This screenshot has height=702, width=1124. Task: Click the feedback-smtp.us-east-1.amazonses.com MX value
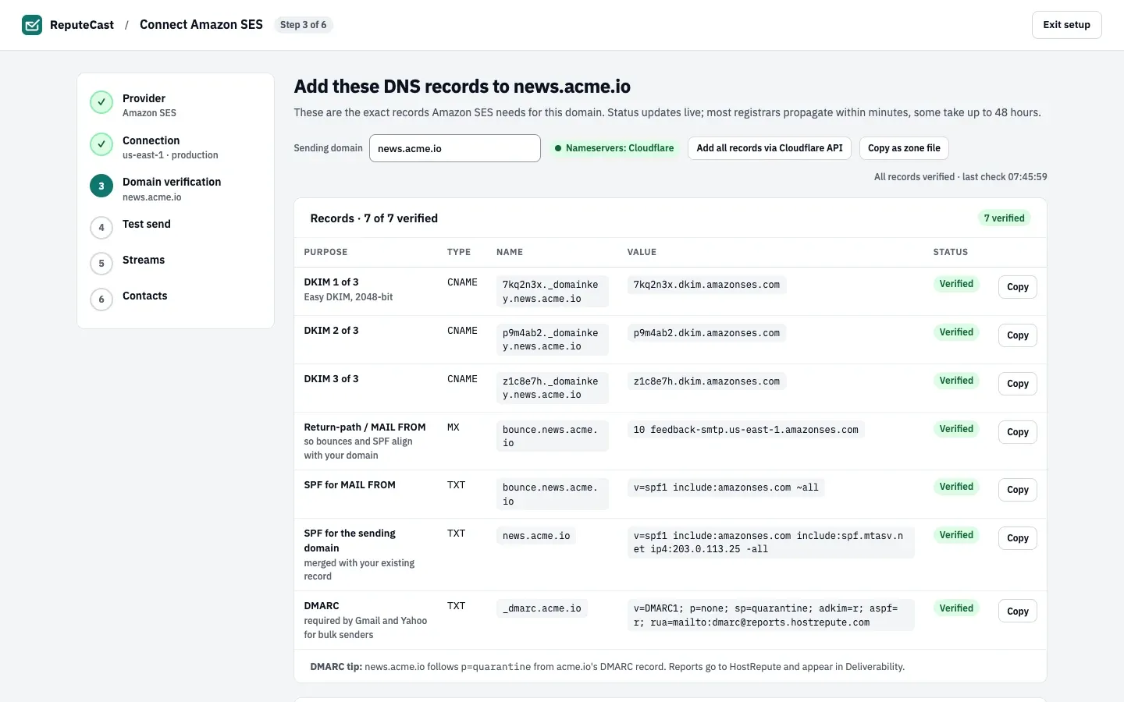745,430
